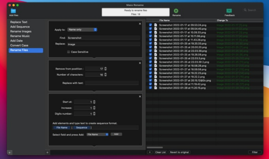
Task: Adjust the Number of characters stepper
Action: [105, 75]
